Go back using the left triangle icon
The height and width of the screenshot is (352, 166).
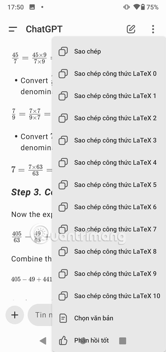click(x=43, y=340)
